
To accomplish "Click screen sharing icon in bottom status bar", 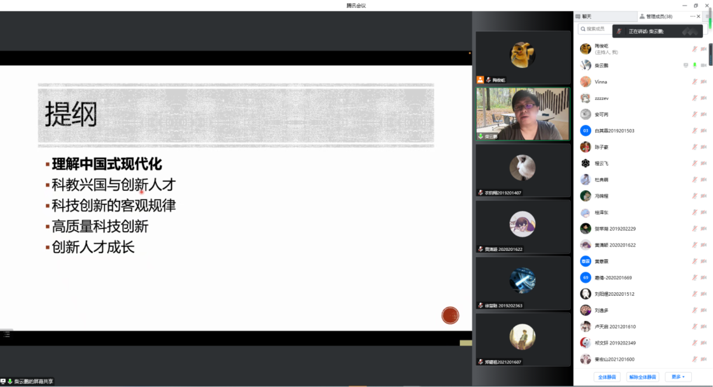I will click(3, 381).
